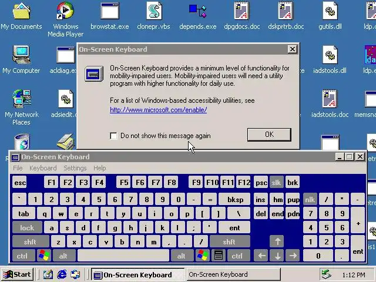The height and width of the screenshot is (282, 376).
Task: Follow the microsoft.com/enable link
Action: pyautogui.click(x=158, y=110)
